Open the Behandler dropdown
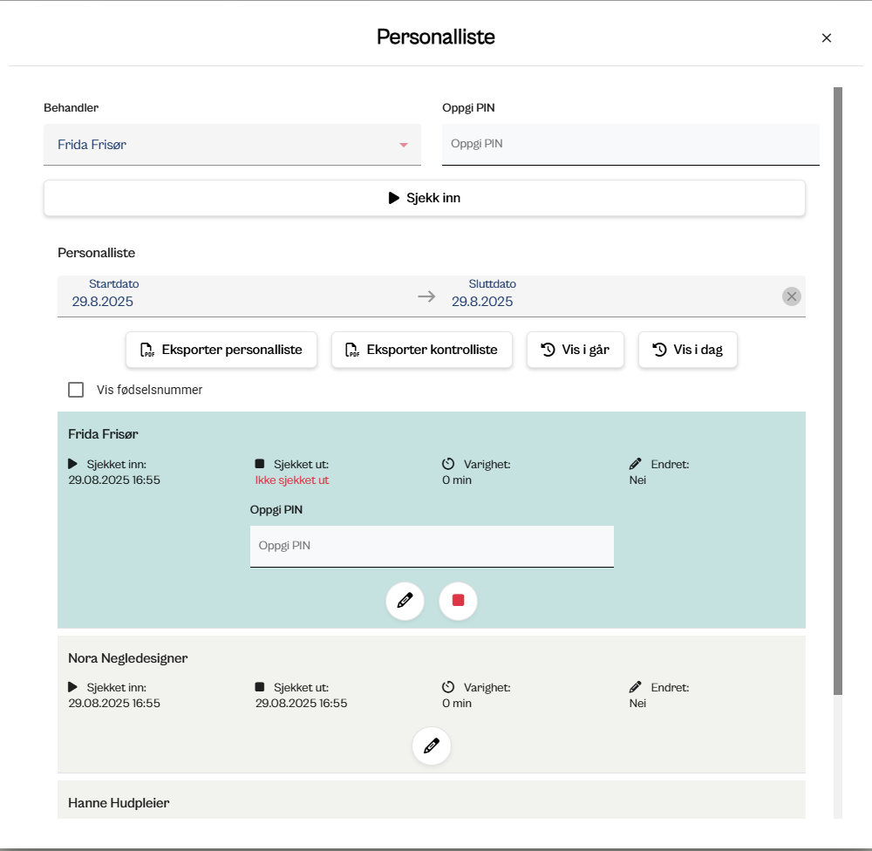The height and width of the screenshot is (851, 872). tap(231, 145)
